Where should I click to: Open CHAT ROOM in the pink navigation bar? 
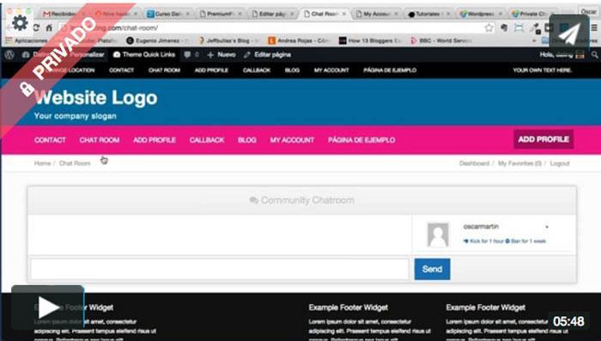(100, 140)
